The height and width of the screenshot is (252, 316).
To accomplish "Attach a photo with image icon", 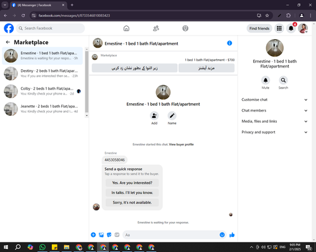I will tap(101, 235).
